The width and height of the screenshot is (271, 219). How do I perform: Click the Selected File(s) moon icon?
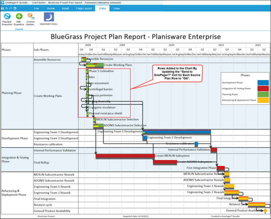pos(49,17)
